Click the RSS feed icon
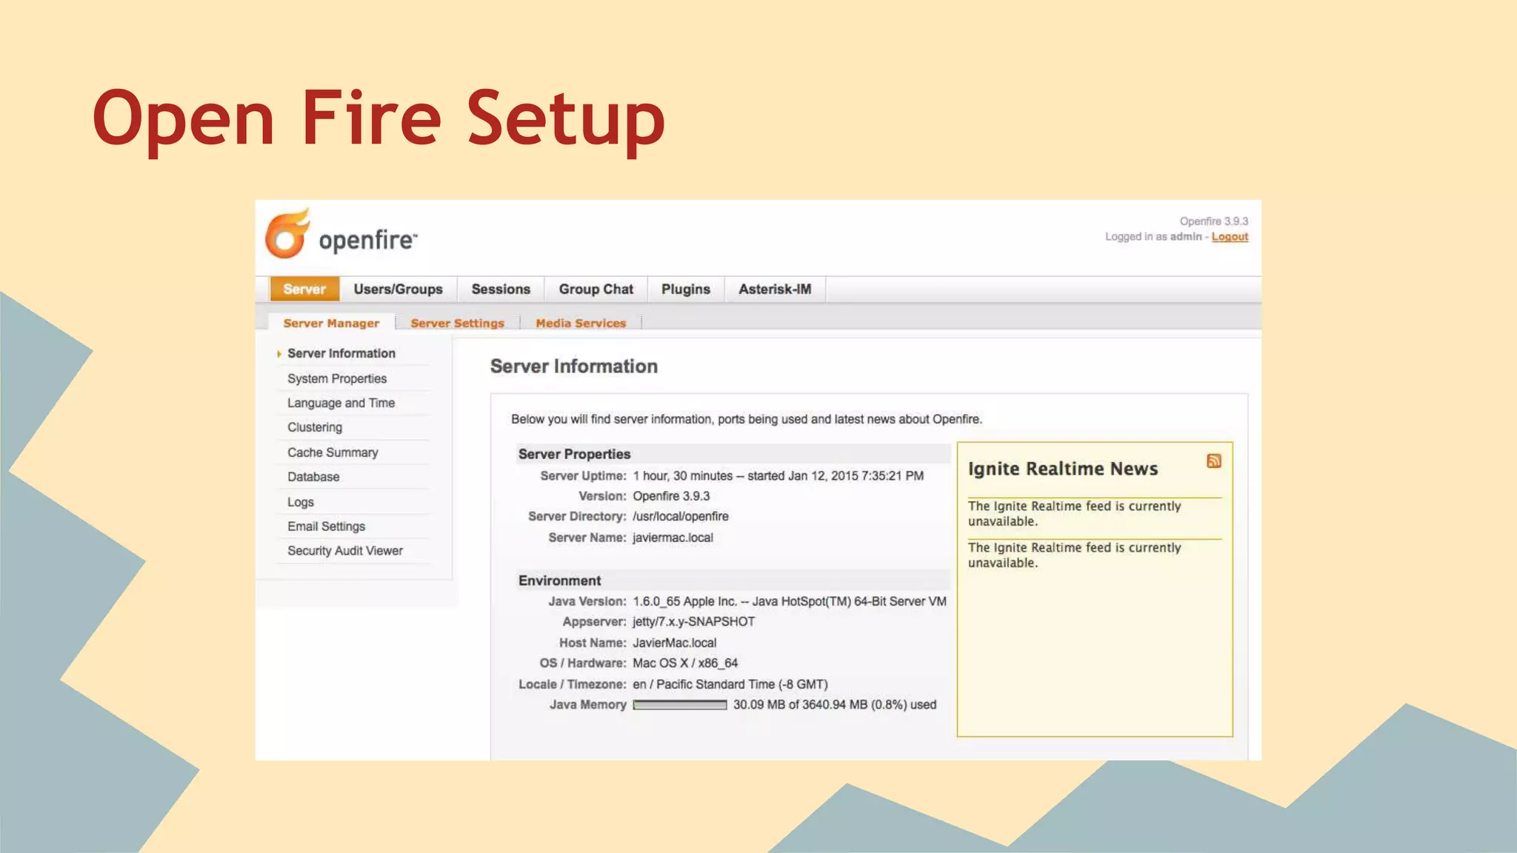 [x=1213, y=461]
